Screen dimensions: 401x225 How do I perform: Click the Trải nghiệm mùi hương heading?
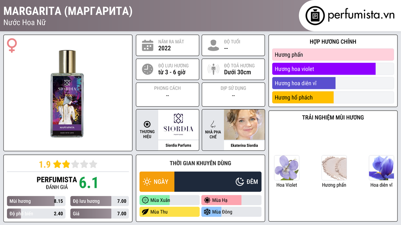[333, 118]
